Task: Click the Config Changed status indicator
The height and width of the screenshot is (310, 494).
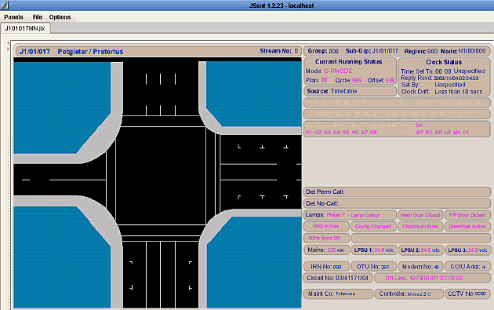Action: (x=373, y=227)
